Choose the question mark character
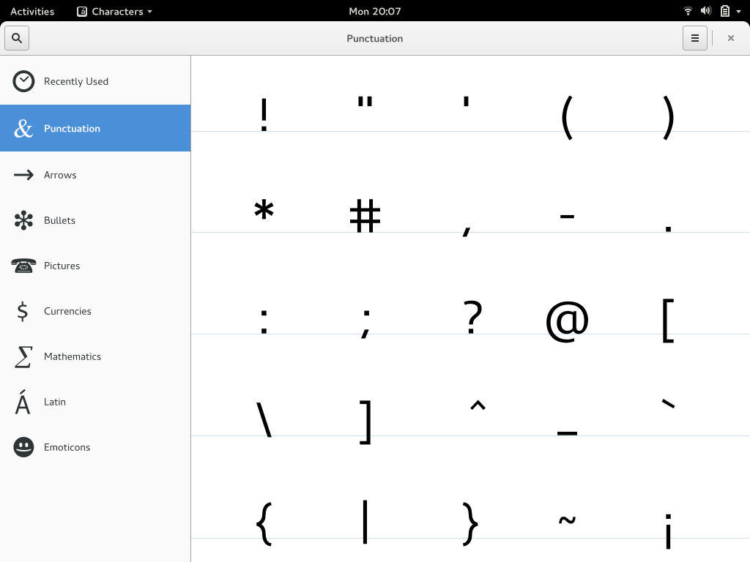 473,318
